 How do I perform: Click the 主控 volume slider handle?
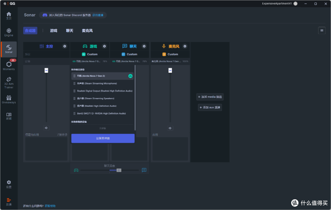click(46, 70)
